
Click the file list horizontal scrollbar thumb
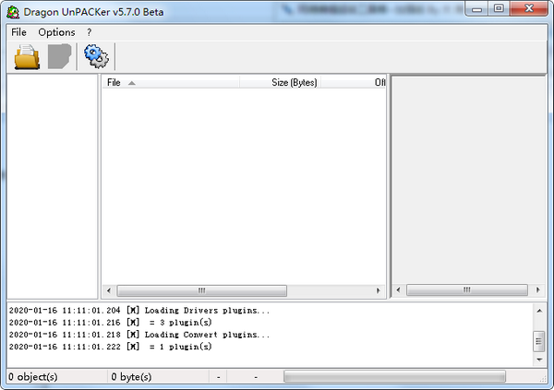[x=201, y=290]
